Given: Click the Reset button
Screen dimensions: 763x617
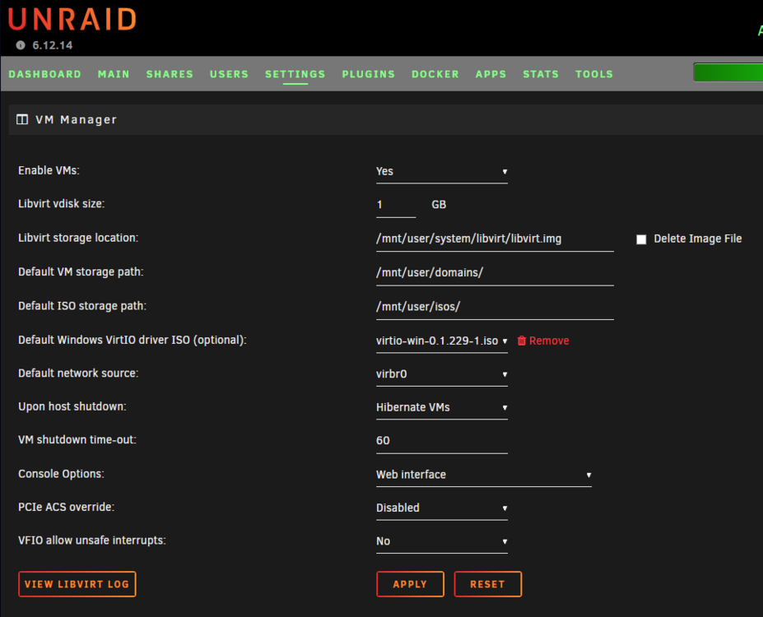Looking at the screenshot, I should click(487, 584).
